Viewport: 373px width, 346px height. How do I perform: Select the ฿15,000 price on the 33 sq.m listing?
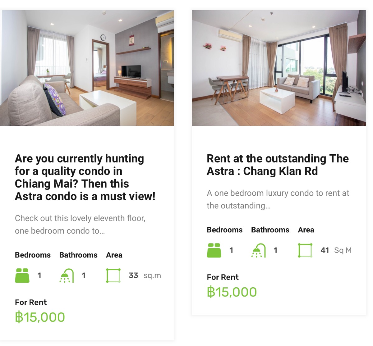pyautogui.click(x=40, y=317)
